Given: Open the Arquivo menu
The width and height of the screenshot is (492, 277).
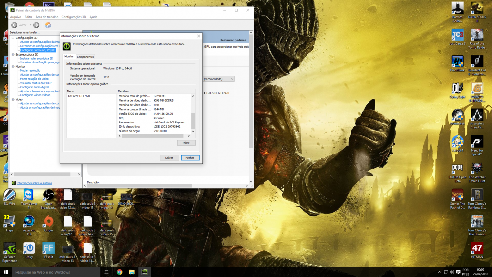Looking at the screenshot, I should point(16,17).
